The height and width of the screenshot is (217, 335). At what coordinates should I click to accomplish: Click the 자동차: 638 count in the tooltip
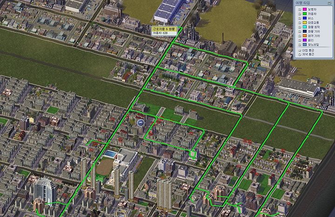coord(160,33)
